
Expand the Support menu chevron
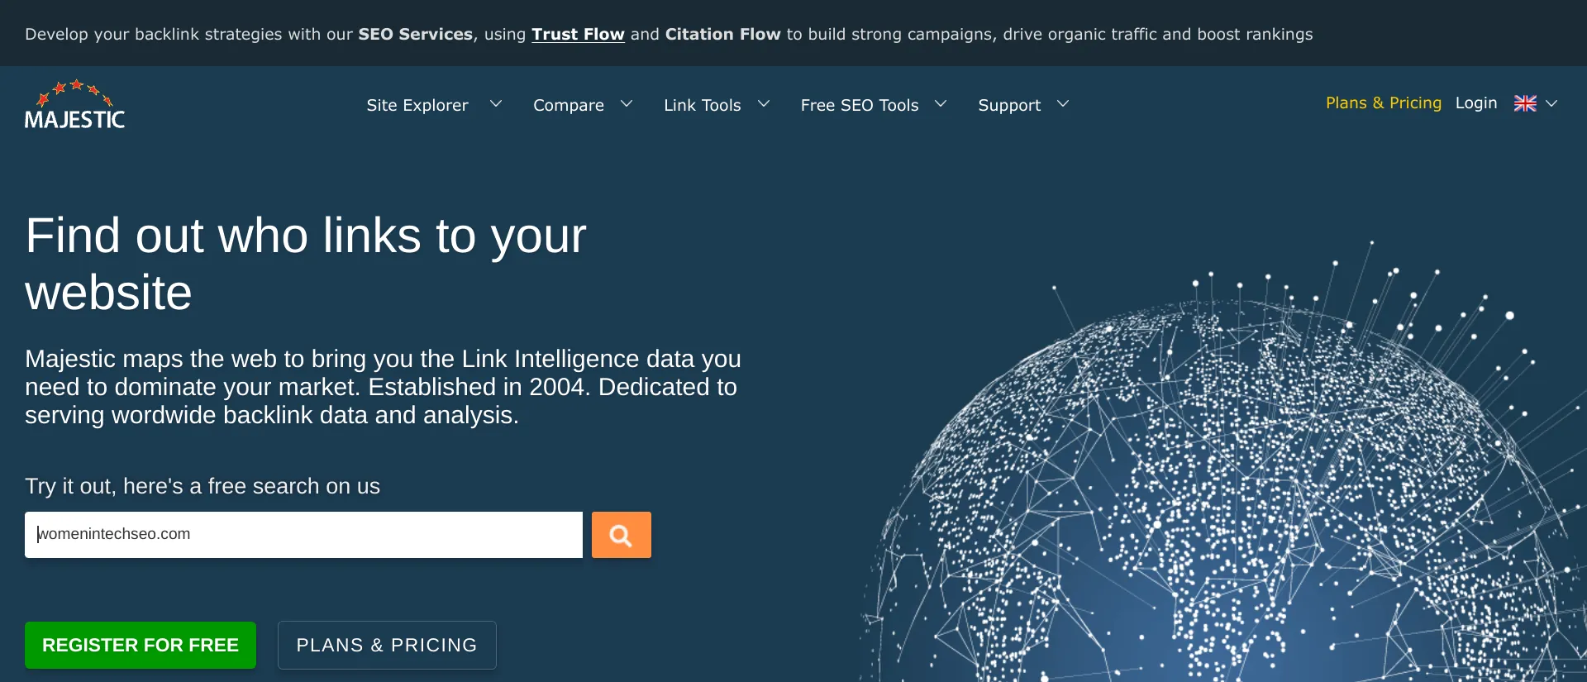coord(1063,104)
